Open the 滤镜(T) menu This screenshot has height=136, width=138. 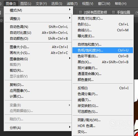72,4
